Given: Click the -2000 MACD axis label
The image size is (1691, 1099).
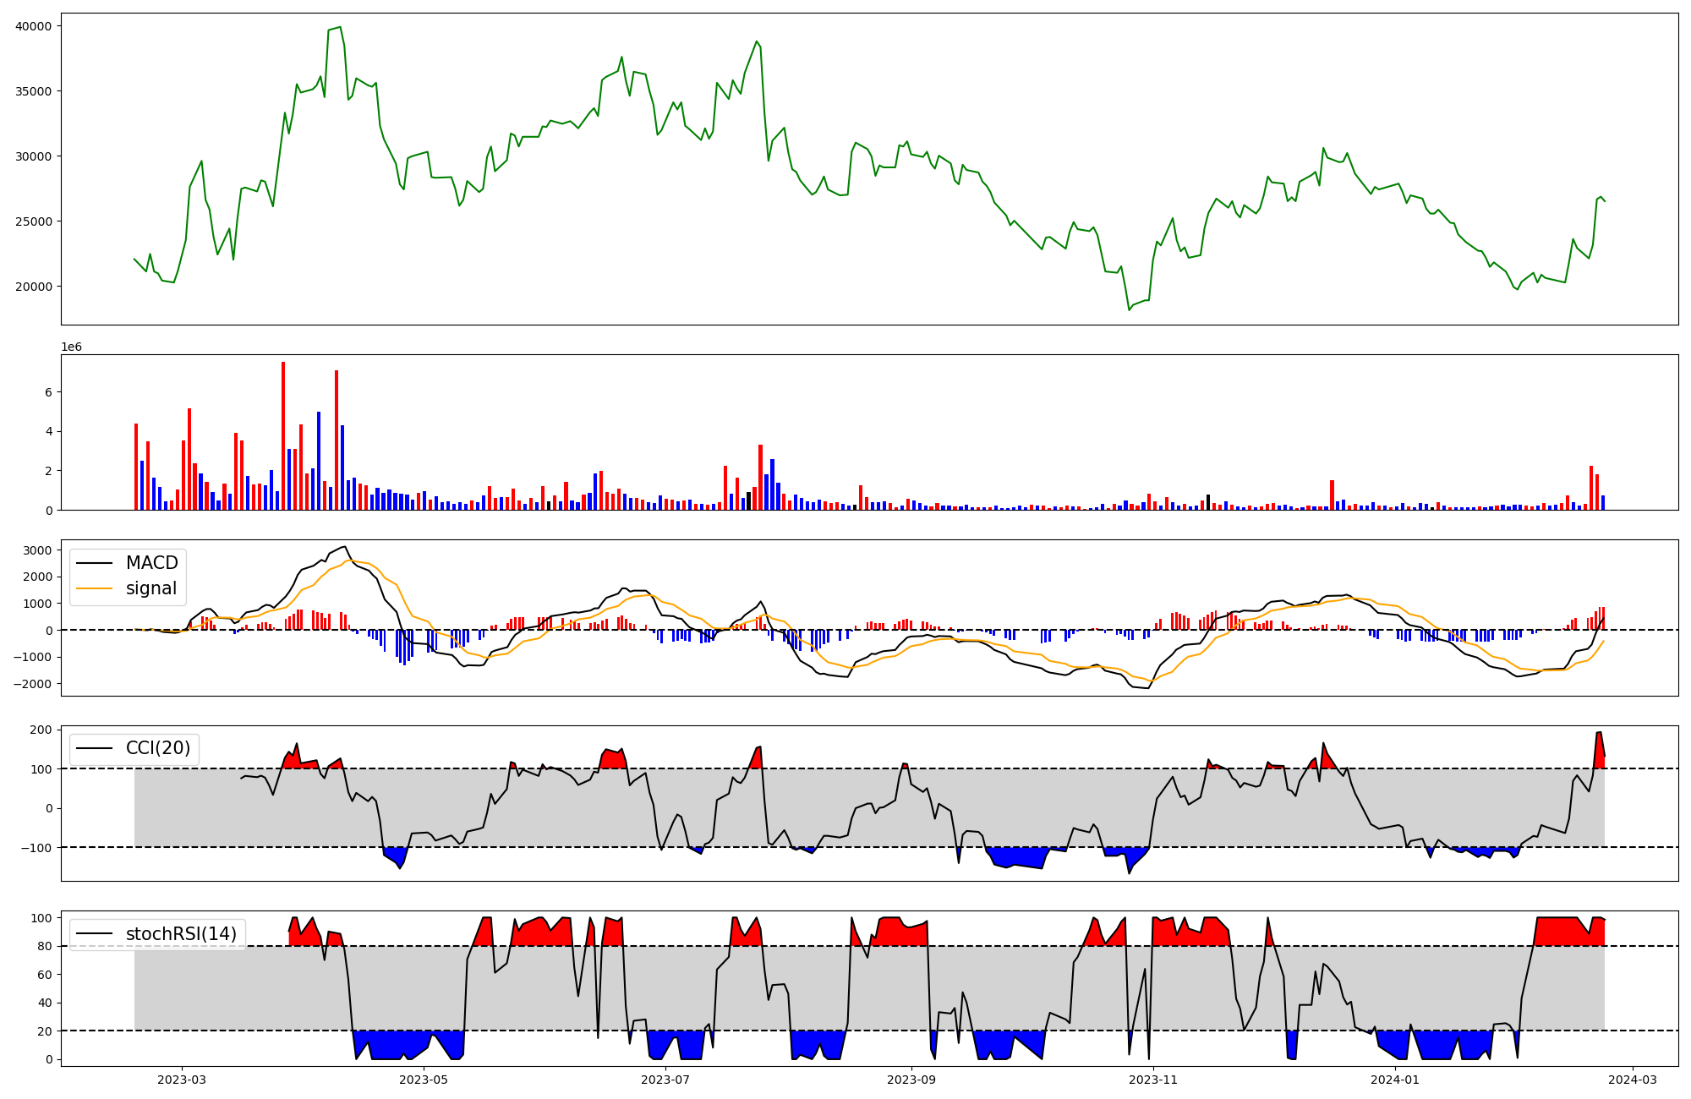Looking at the screenshot, I should pos(34,684).
